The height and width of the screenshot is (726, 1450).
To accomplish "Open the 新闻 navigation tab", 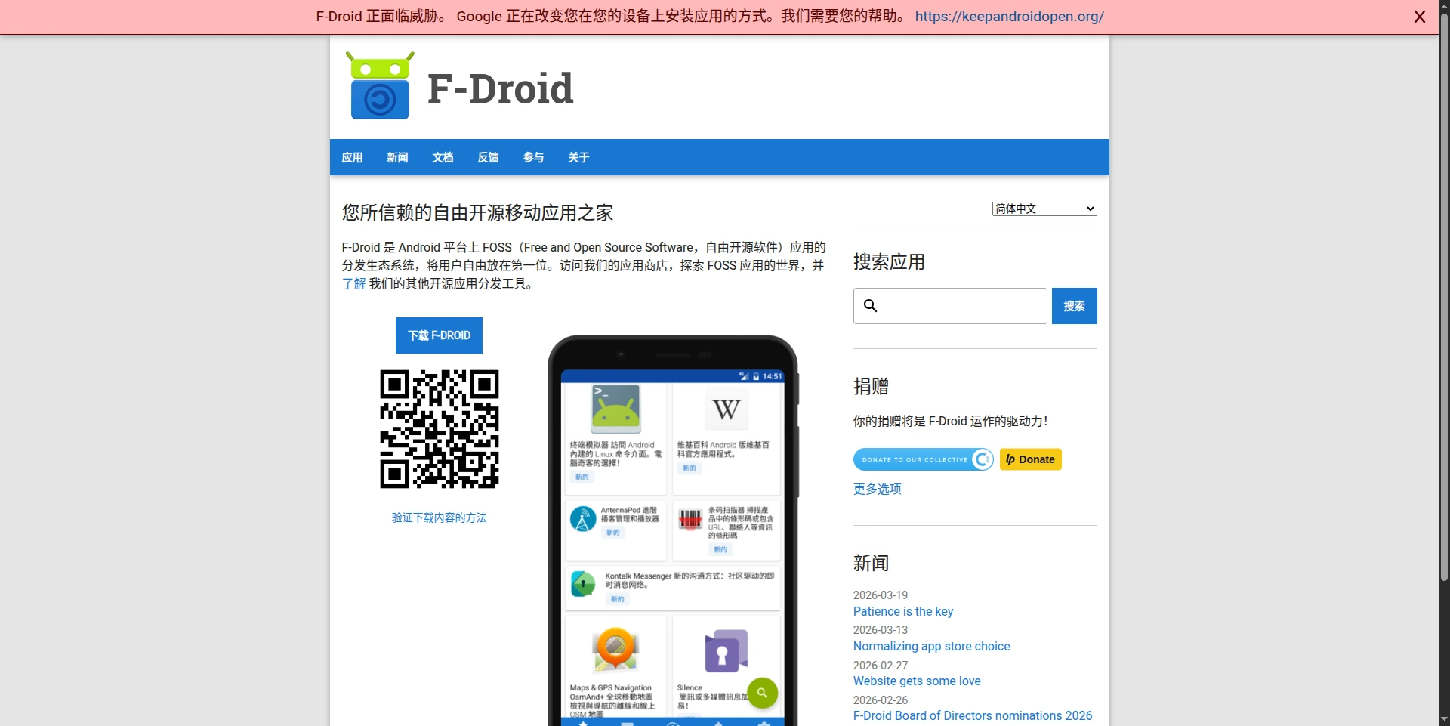I will pyautogui.click(x=397, y=157).
